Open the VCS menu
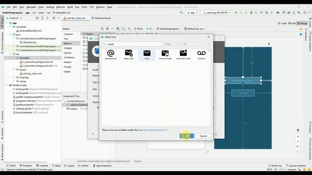The height and width of the screenshot is (175, 312). (x=92, y=7)
